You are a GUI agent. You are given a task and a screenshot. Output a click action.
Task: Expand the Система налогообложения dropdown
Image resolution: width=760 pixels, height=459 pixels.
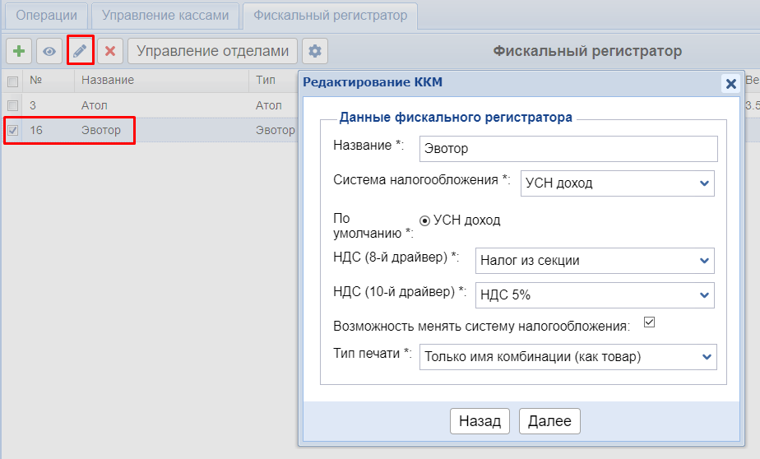coord(618,183)
